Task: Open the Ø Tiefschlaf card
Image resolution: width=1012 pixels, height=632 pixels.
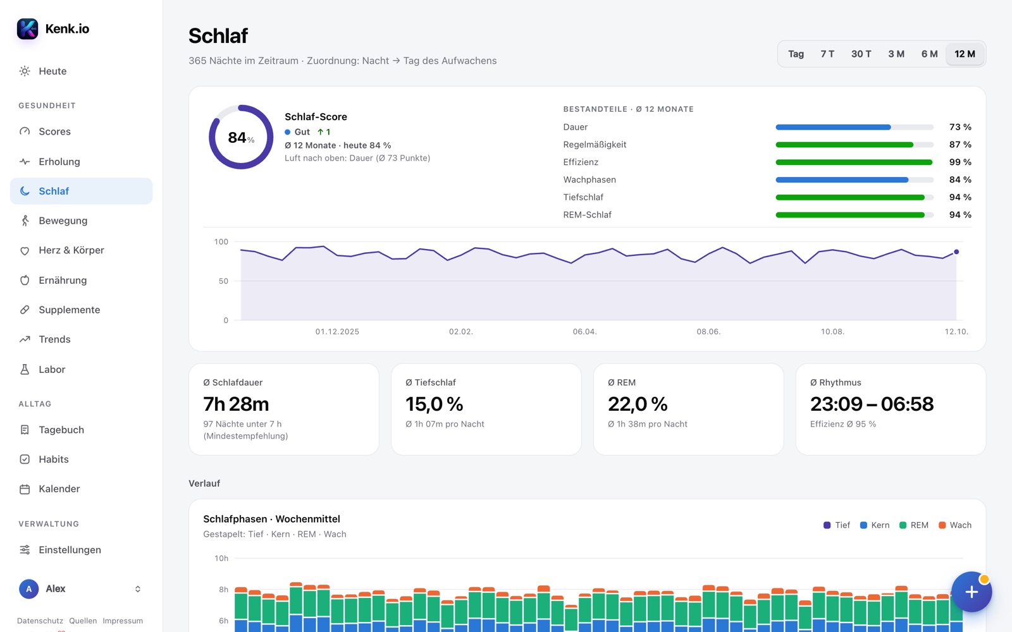Action: point(486,410)
